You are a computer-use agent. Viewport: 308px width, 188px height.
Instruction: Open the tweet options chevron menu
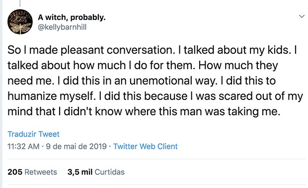coord(302,16)
